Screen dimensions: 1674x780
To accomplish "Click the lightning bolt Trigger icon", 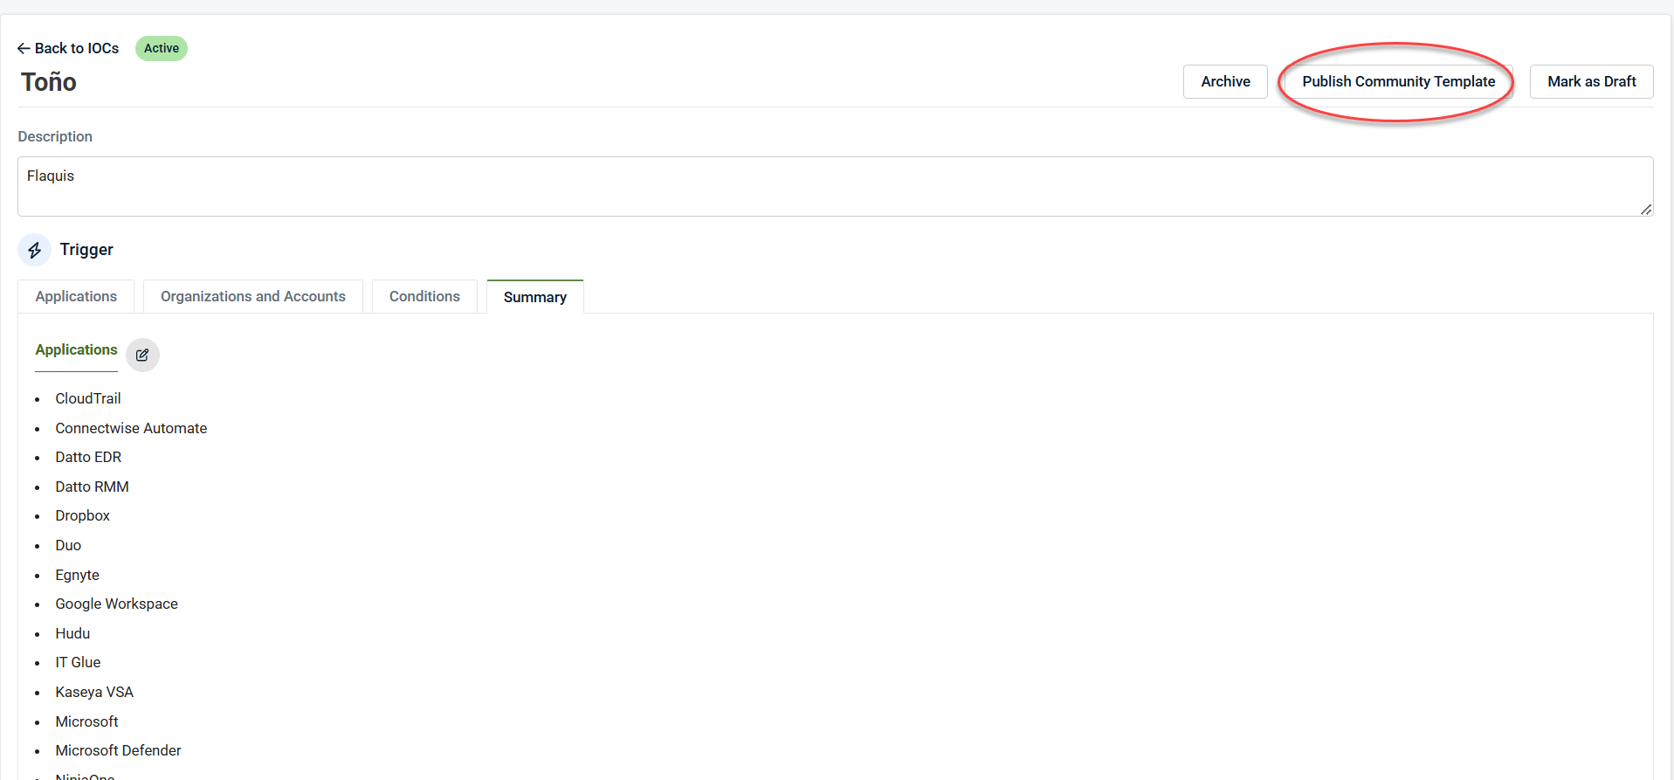I will (x=34, y=251).
